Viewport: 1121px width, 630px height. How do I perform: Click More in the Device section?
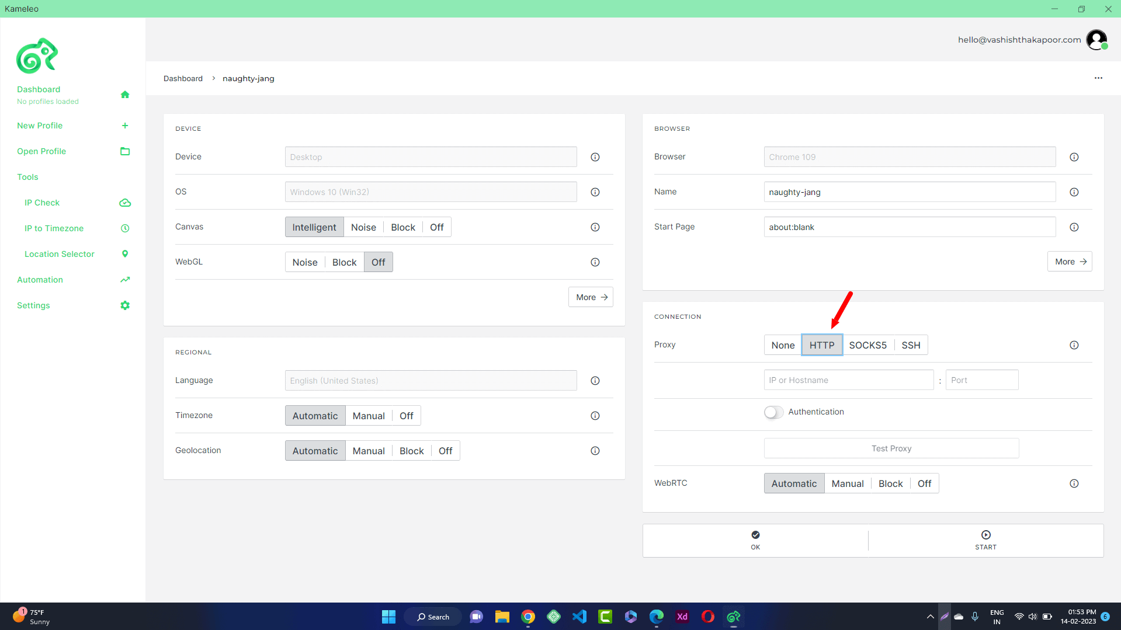(x=590, y=297)
